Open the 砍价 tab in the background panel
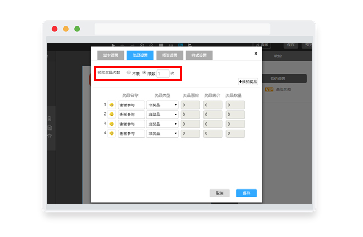The width and height of the screenshot is (363, 237). [278, 56]
